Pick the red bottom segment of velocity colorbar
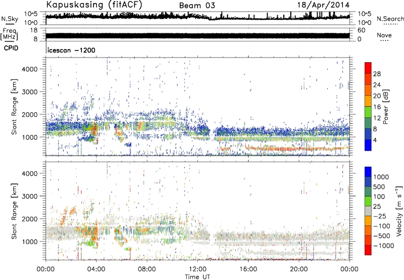 click(x=368, y=250)
